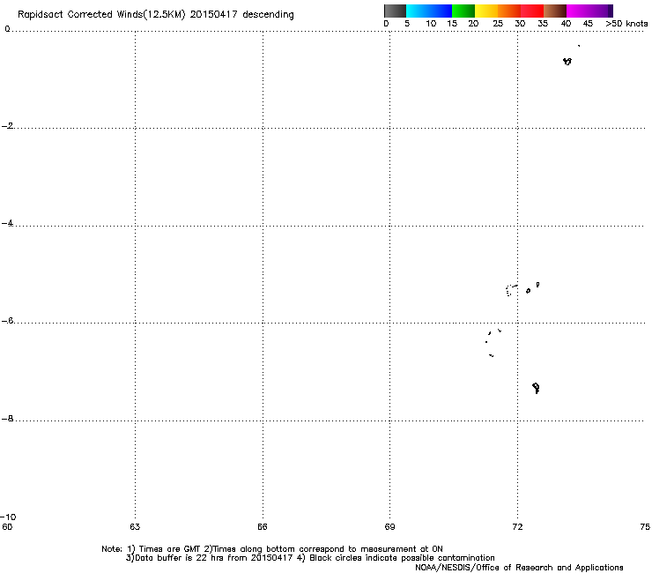The image size is (652, 573).
Task: Select the orange 25–30 knots legend band
Action: (509, 11)
